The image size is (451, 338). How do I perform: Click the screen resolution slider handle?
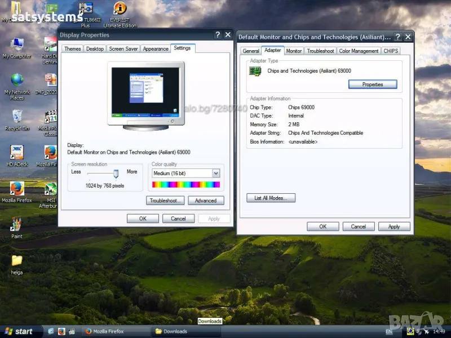[x=116, y=174]
